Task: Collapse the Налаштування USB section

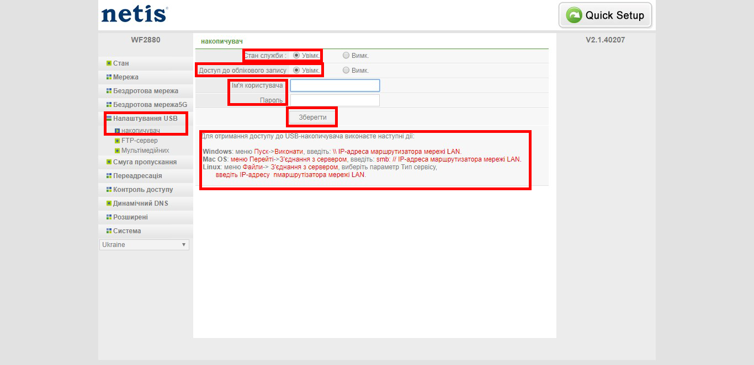Action: point(146,119)
